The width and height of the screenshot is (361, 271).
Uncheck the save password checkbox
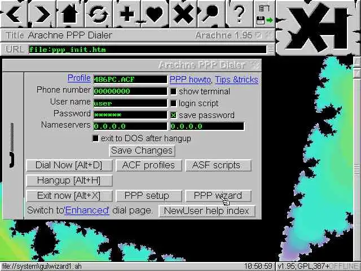[173, 115]
